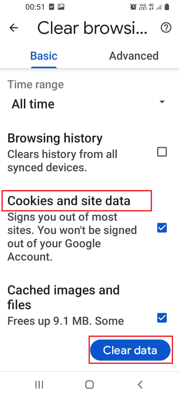Screen dimensions: 179x397
Task: Tap the Browsing history title
Action: click(55, 138)
